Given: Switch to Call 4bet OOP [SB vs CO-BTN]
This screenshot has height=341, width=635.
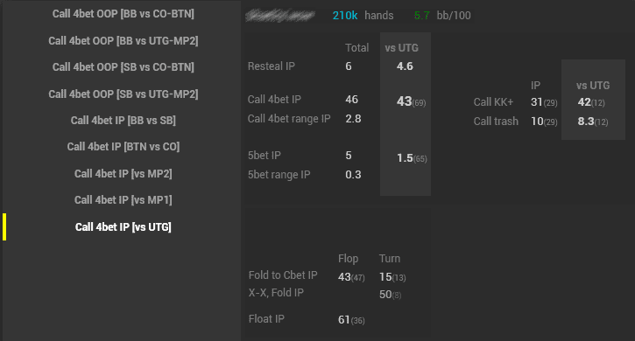Looking at the screenshot, I should click(x=123, y=67).
